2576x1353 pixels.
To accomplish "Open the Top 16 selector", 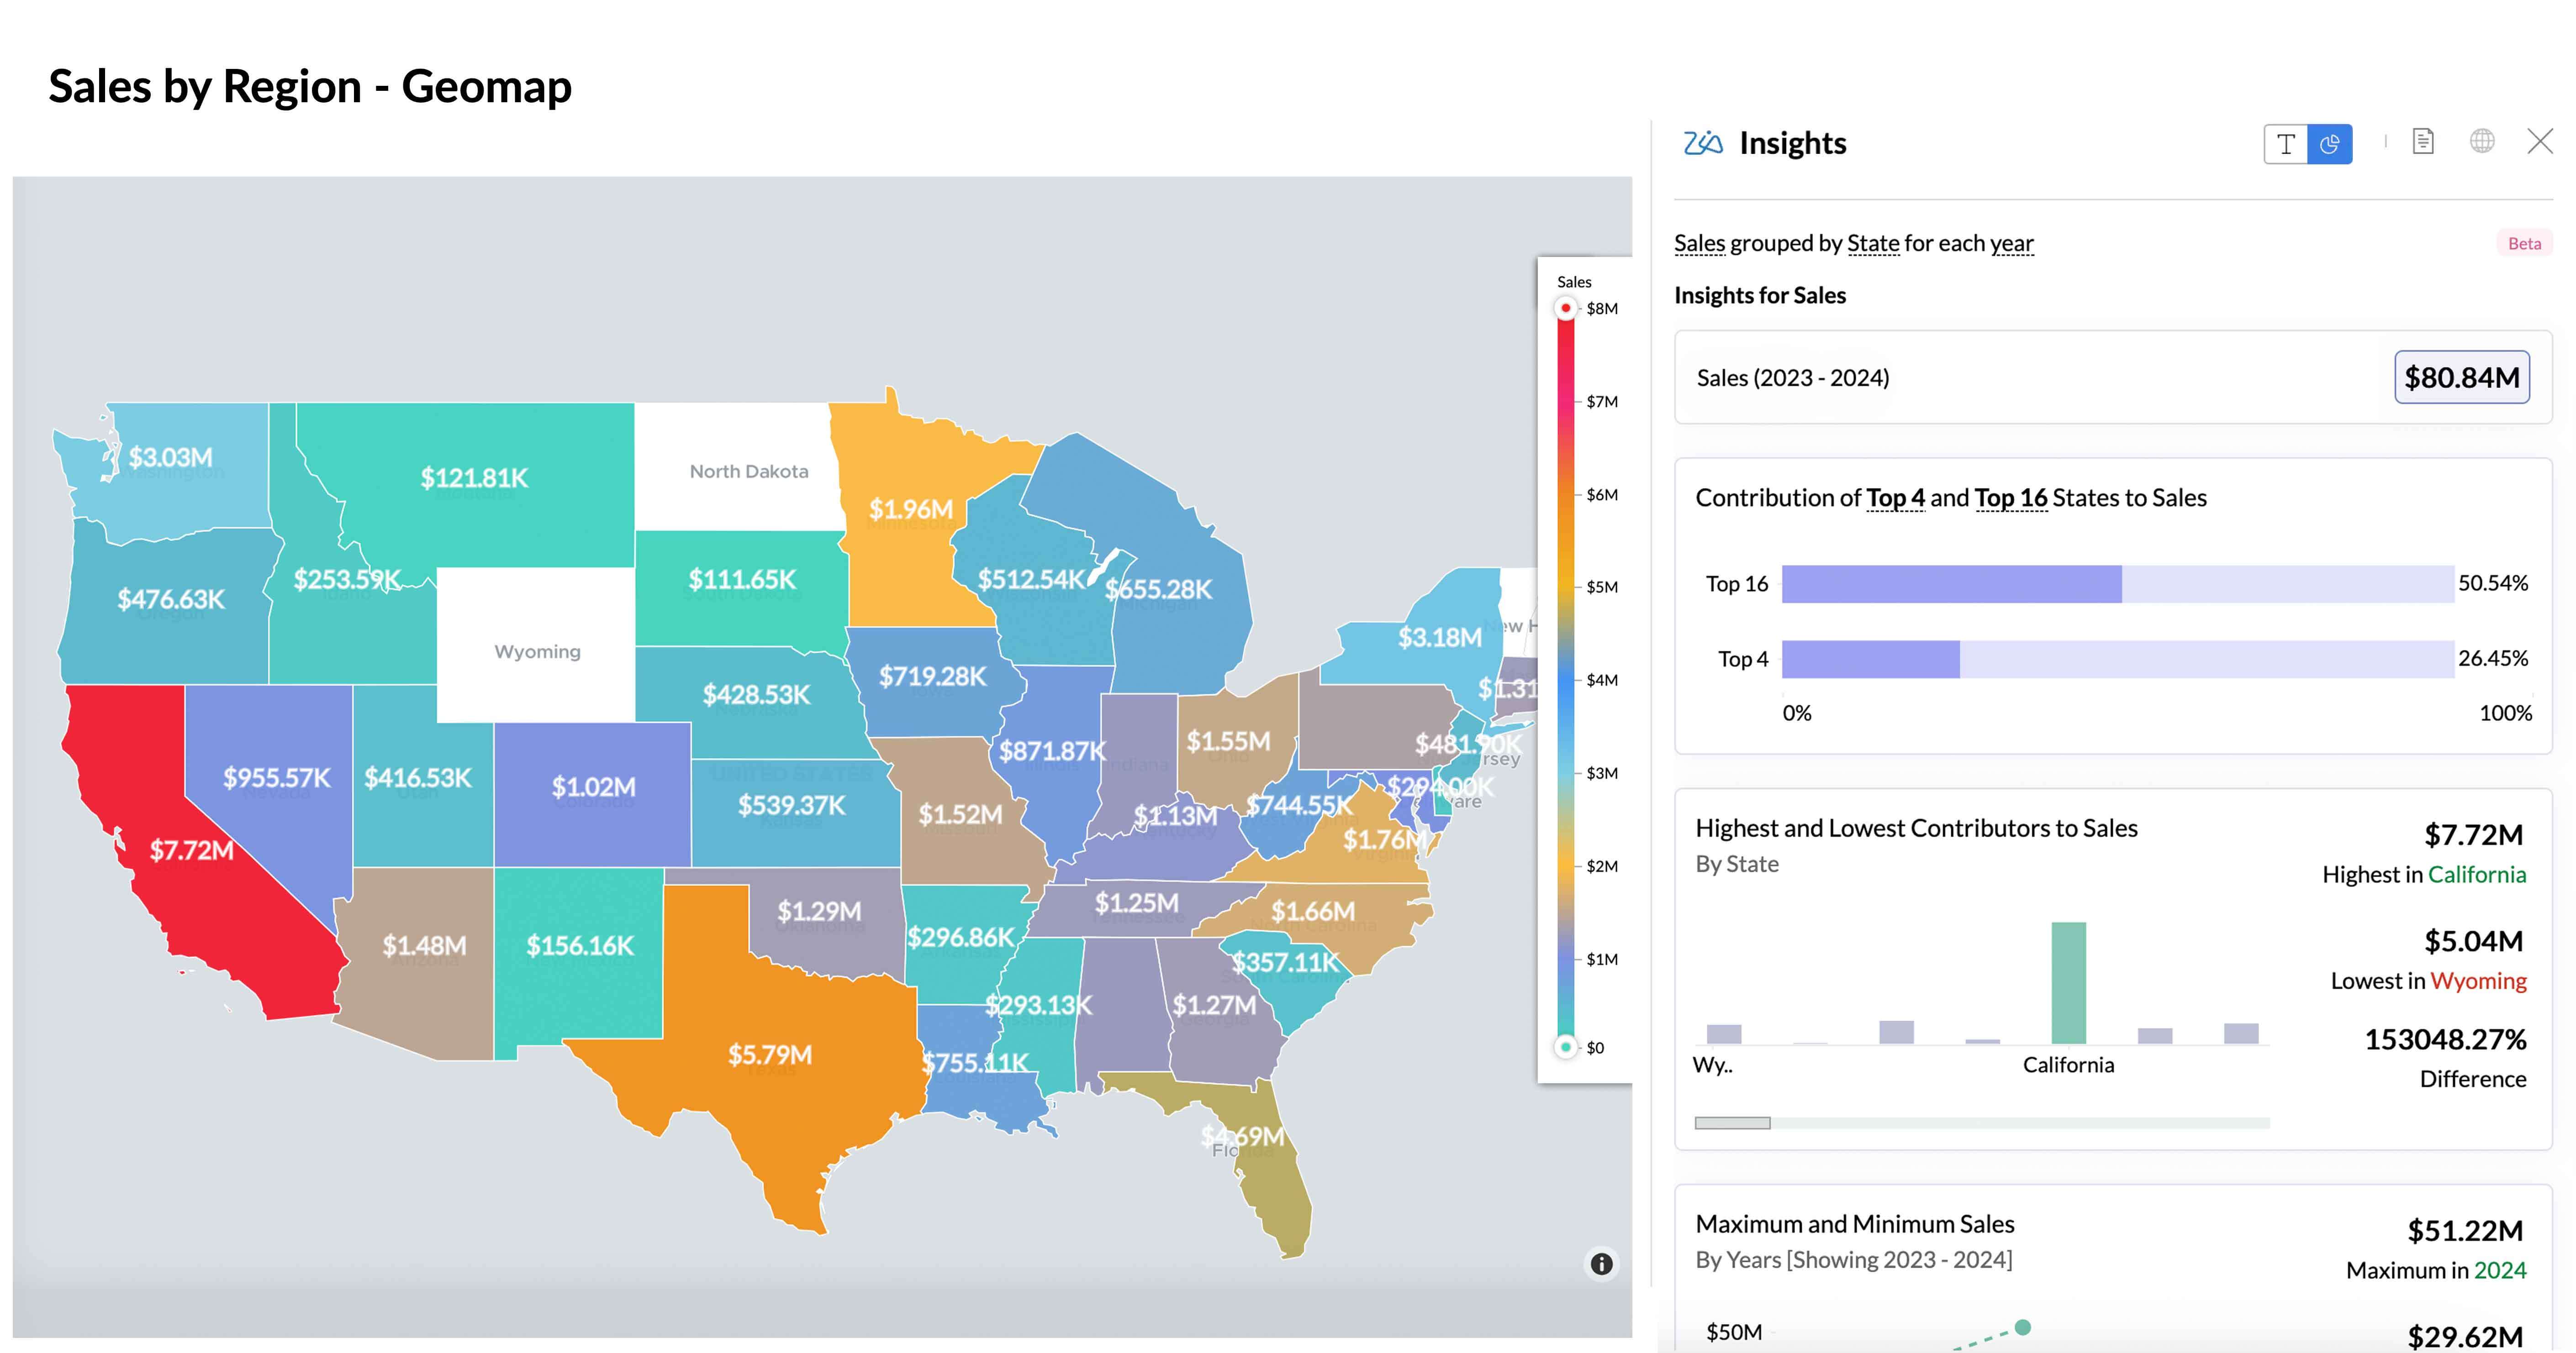I will tap(2011, 498).
